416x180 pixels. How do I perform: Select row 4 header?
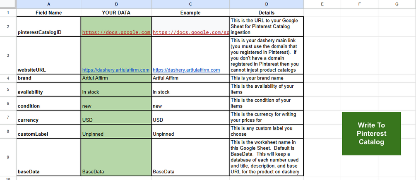coord(8,78)
